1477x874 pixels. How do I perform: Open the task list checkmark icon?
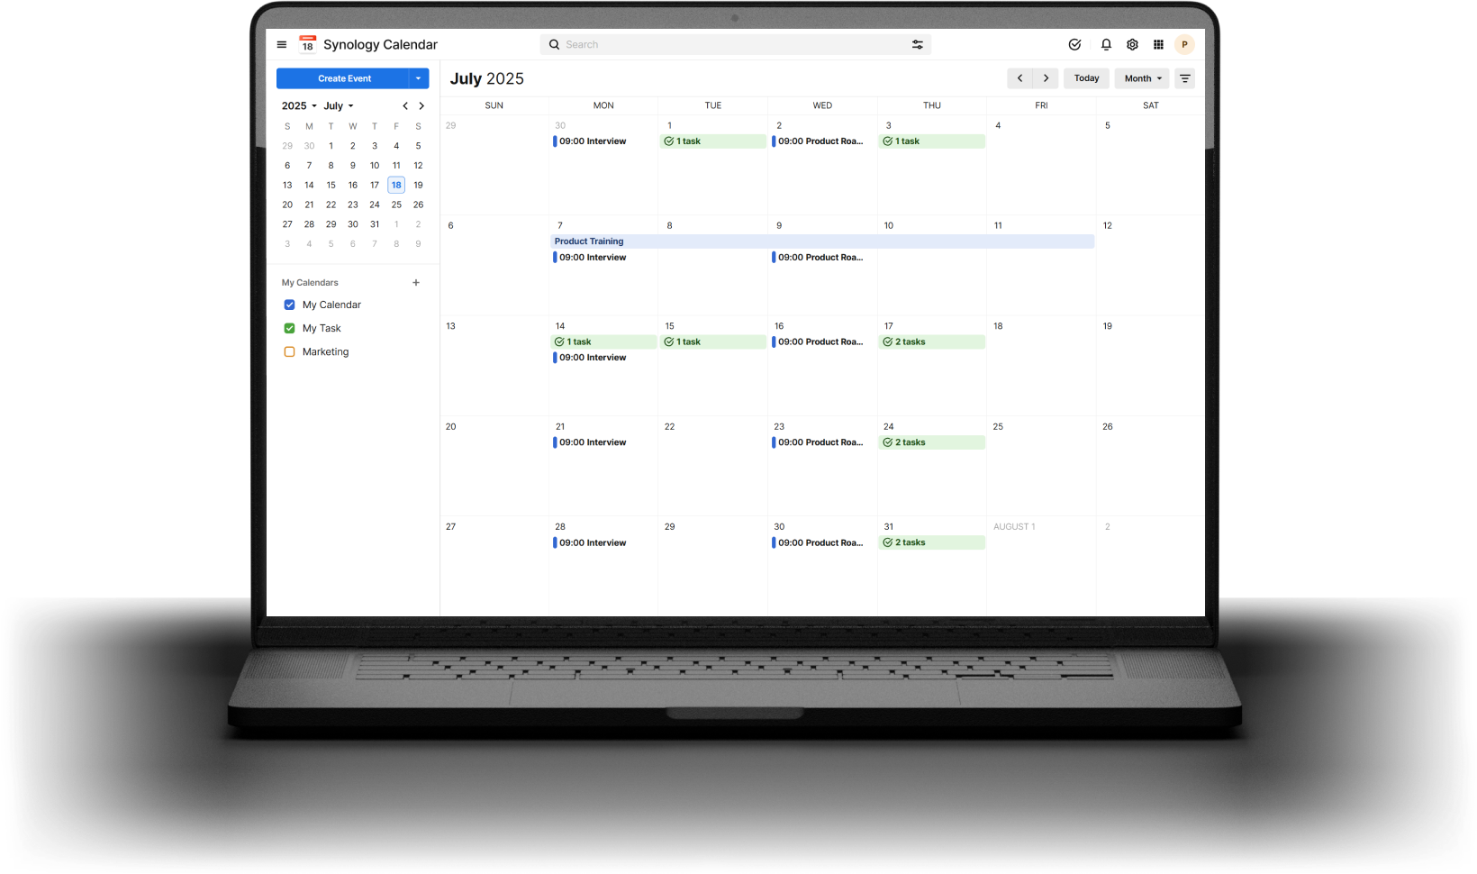(1074, 44)
